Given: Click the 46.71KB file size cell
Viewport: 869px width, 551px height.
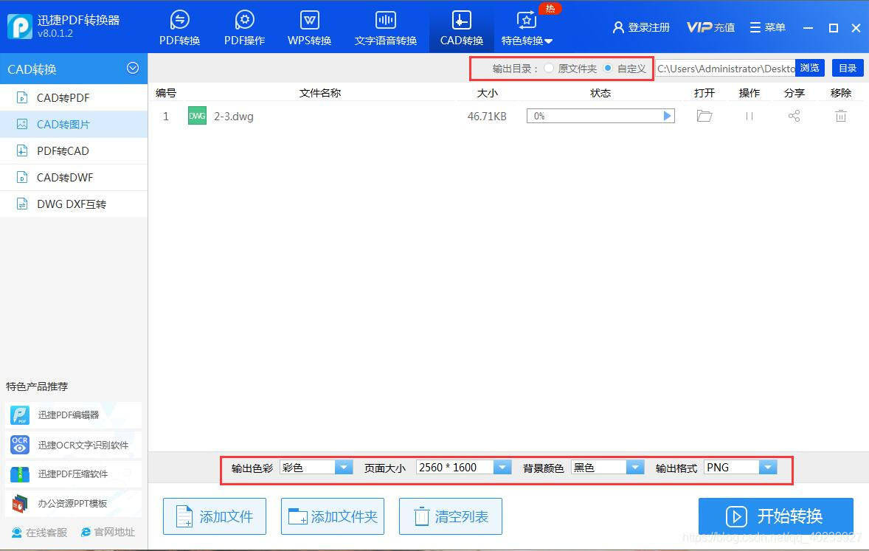Looking at the screenshot, I should click(487, 117).
